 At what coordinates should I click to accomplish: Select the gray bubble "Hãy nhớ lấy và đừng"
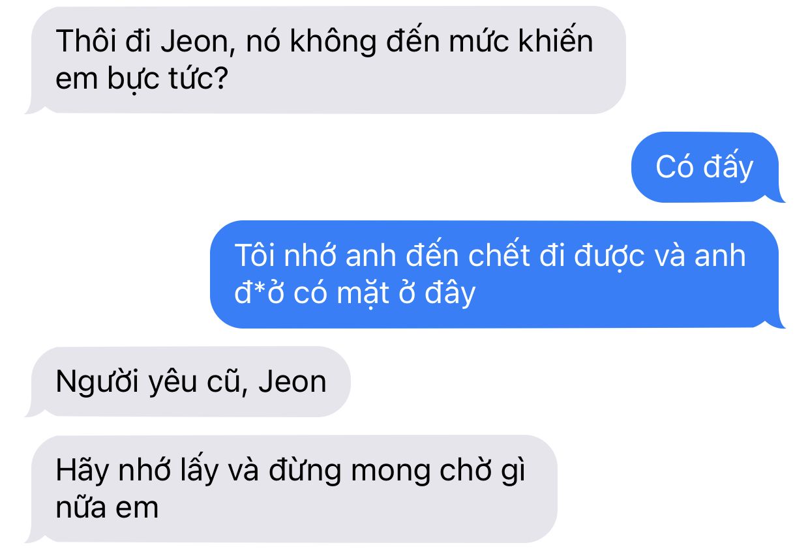(292, 488)
